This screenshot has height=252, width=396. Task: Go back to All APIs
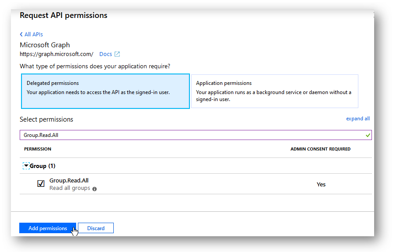coord(32,34)
